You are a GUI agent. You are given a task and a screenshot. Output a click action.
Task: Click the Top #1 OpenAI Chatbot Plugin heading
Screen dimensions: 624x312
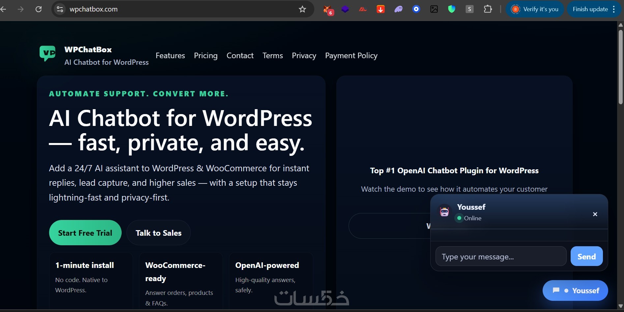454,171
